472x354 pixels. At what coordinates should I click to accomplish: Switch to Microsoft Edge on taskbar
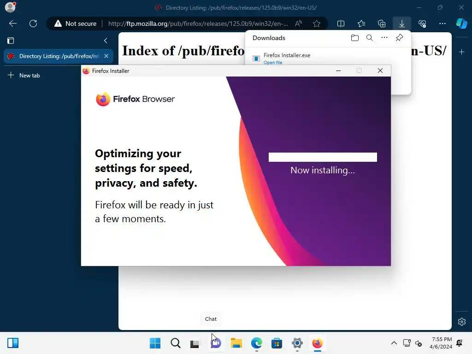(x=256, y=343)
